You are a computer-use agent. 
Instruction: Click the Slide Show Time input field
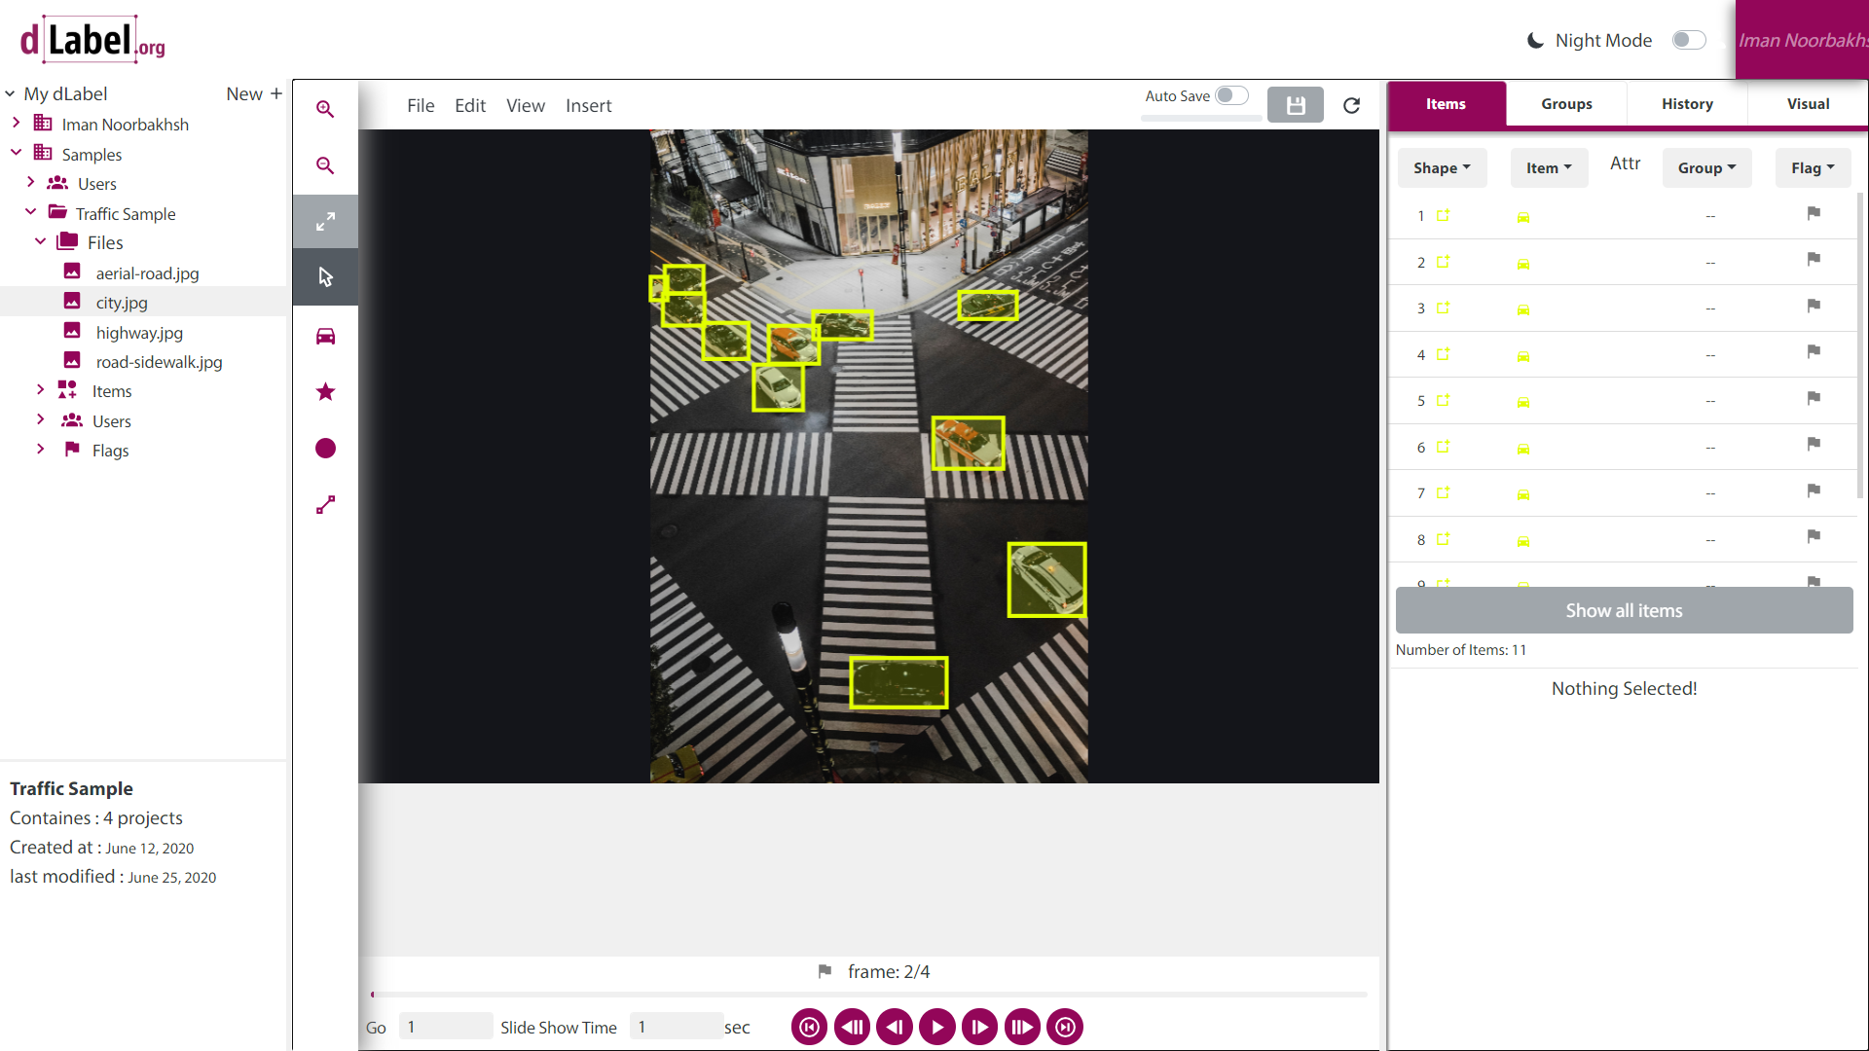(x=676, y=1027)
